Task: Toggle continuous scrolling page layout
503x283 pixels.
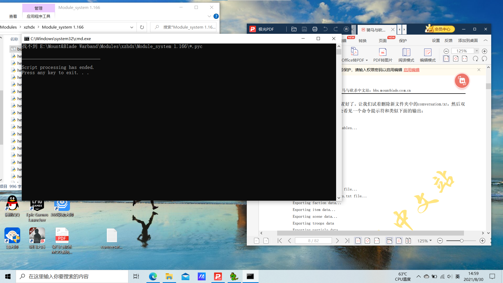Action: 390,241
